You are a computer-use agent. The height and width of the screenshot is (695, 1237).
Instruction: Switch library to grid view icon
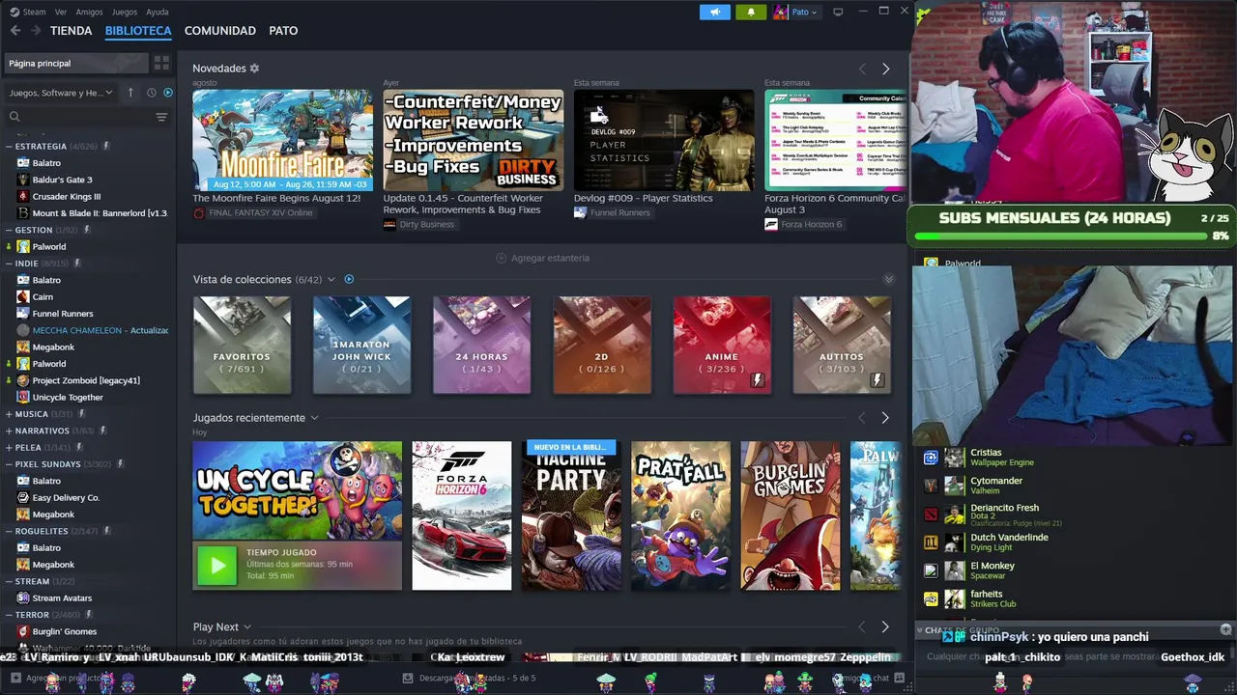(161, 63)
